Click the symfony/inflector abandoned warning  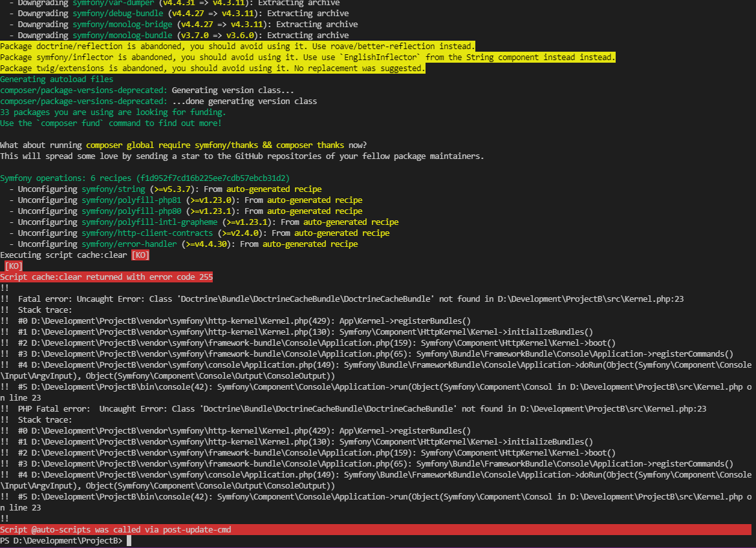click(x=308, y=58)
